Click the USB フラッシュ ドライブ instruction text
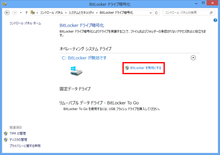The height and width of the screenshot is (155, 220). point(112,109)
